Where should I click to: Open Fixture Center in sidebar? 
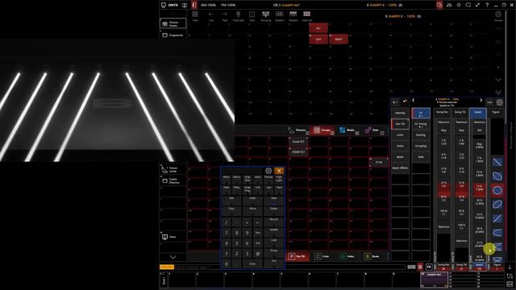point(173,169)
